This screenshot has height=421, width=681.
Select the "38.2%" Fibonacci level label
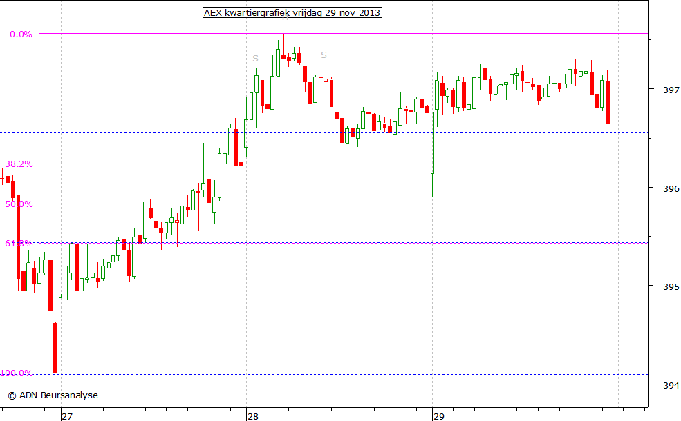click(x=19, y=164)
